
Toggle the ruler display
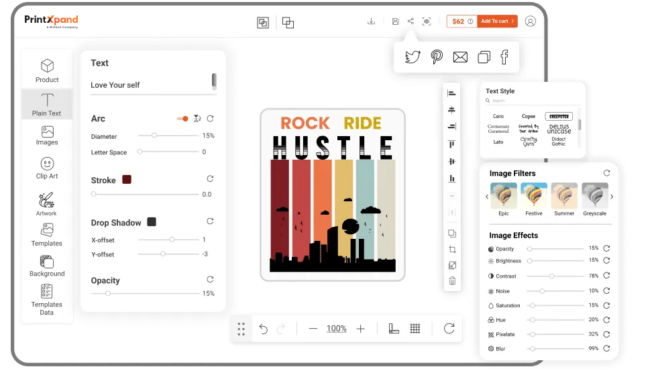coord(394,329)
